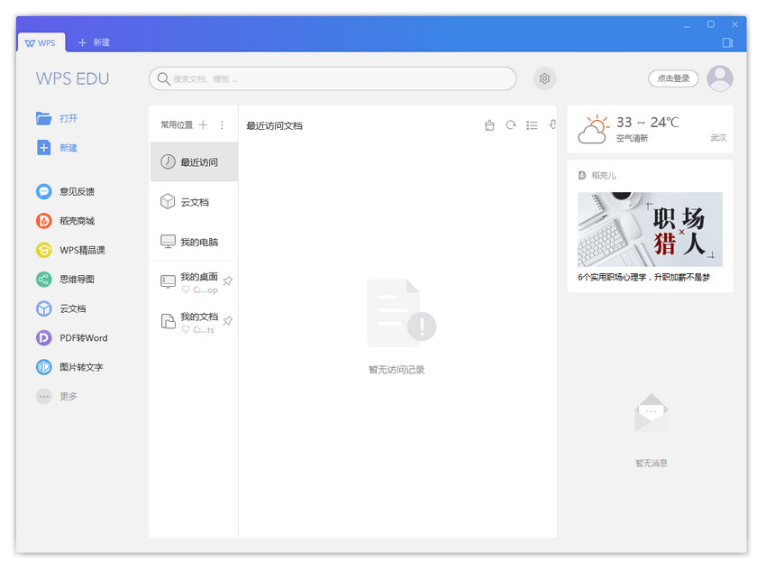Refresh the recent documents list
Screen dimensions: 766x570
(x=510, y=125)
